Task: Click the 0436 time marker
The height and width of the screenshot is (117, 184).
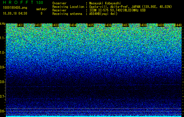Action: coord(108,25)
